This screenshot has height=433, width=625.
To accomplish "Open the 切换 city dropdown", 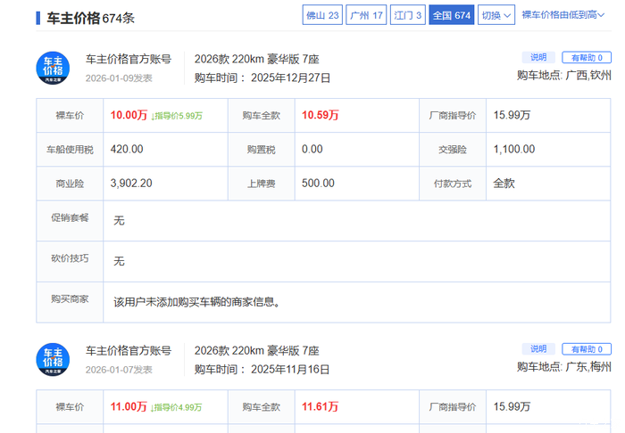I will tap(496, 15).
